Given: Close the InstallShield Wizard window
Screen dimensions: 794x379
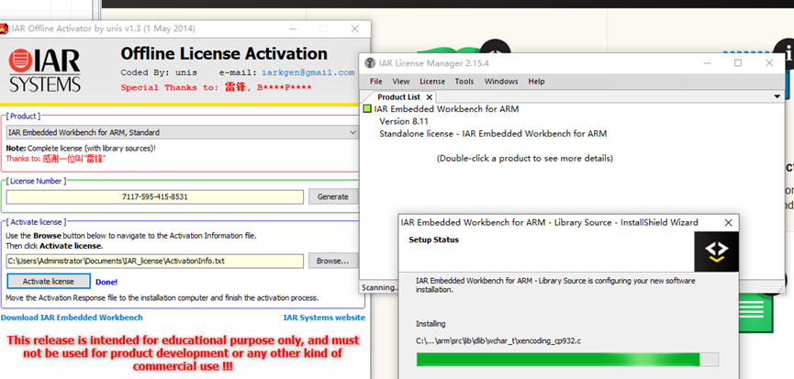Looking at the screenshot, I should coord(728,223).
